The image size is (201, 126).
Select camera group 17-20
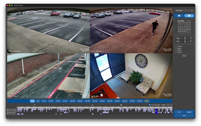58,101
